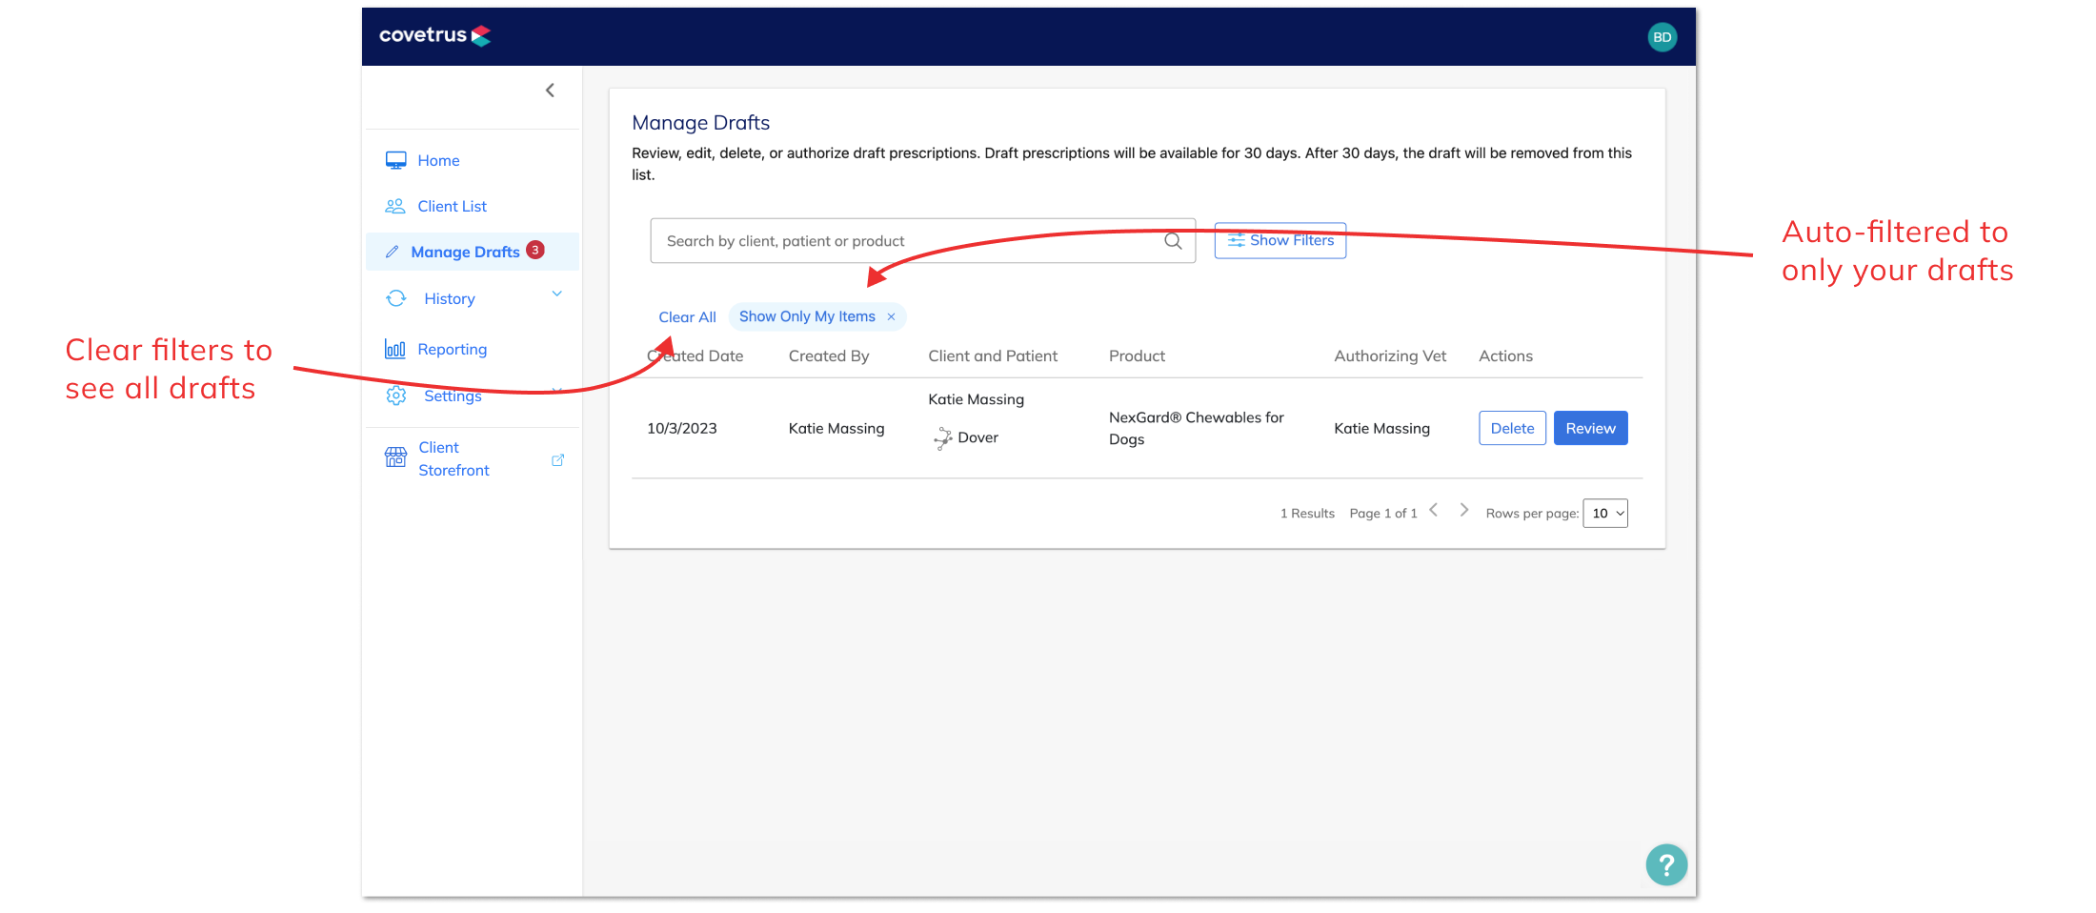Delete the NexGard draft prescription
This screenshot has height=913, width=2096.
click(1512, 428)
